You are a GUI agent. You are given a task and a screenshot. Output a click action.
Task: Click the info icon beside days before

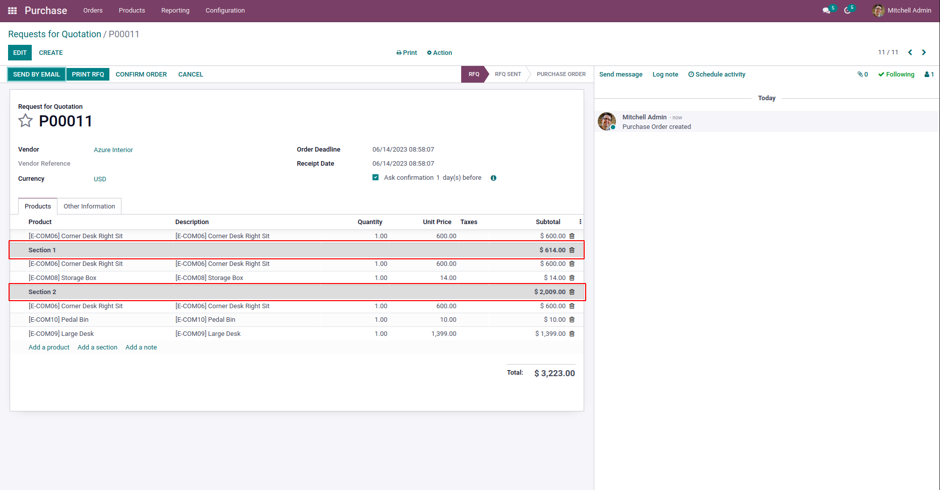coord(493,178)
